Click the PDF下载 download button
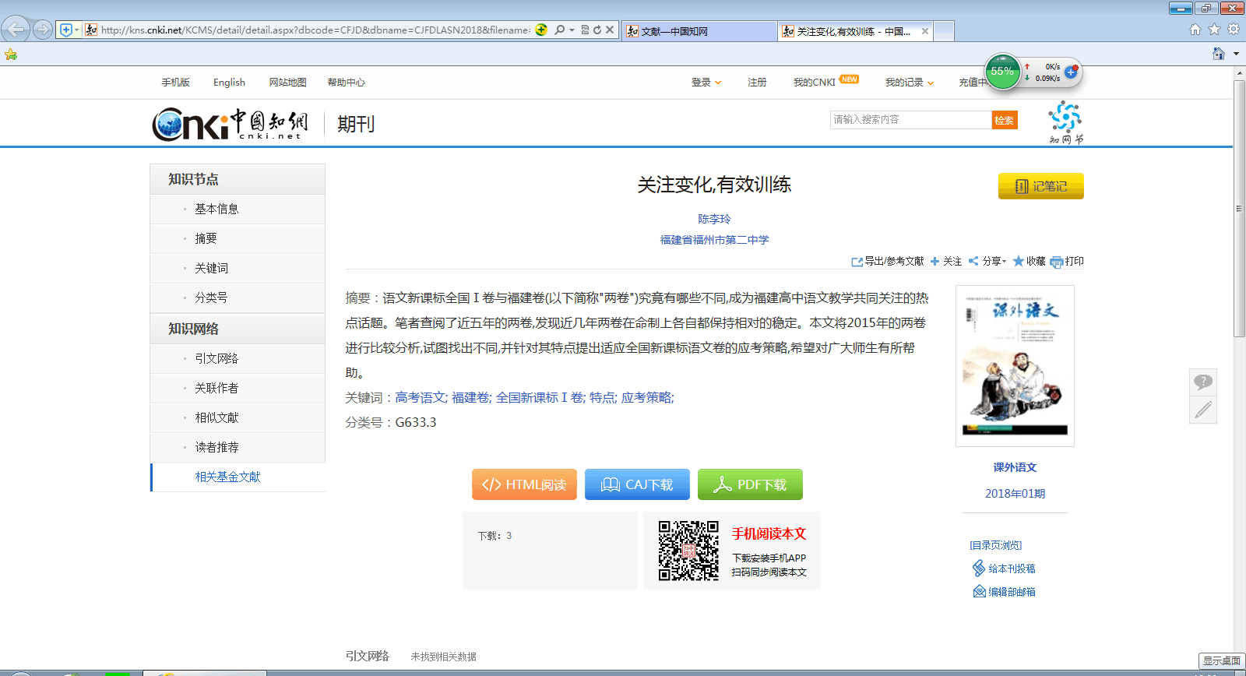1246x676 pixels. (750, 484)
